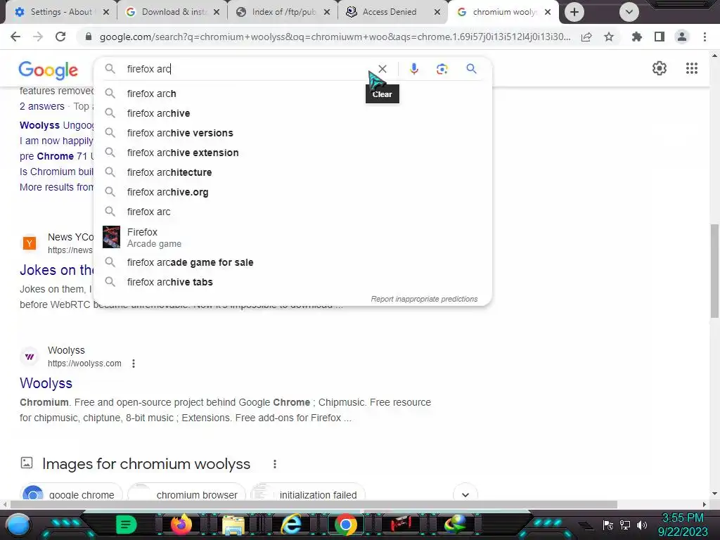Select suggestion 'firefox archive'

point(292,113)
